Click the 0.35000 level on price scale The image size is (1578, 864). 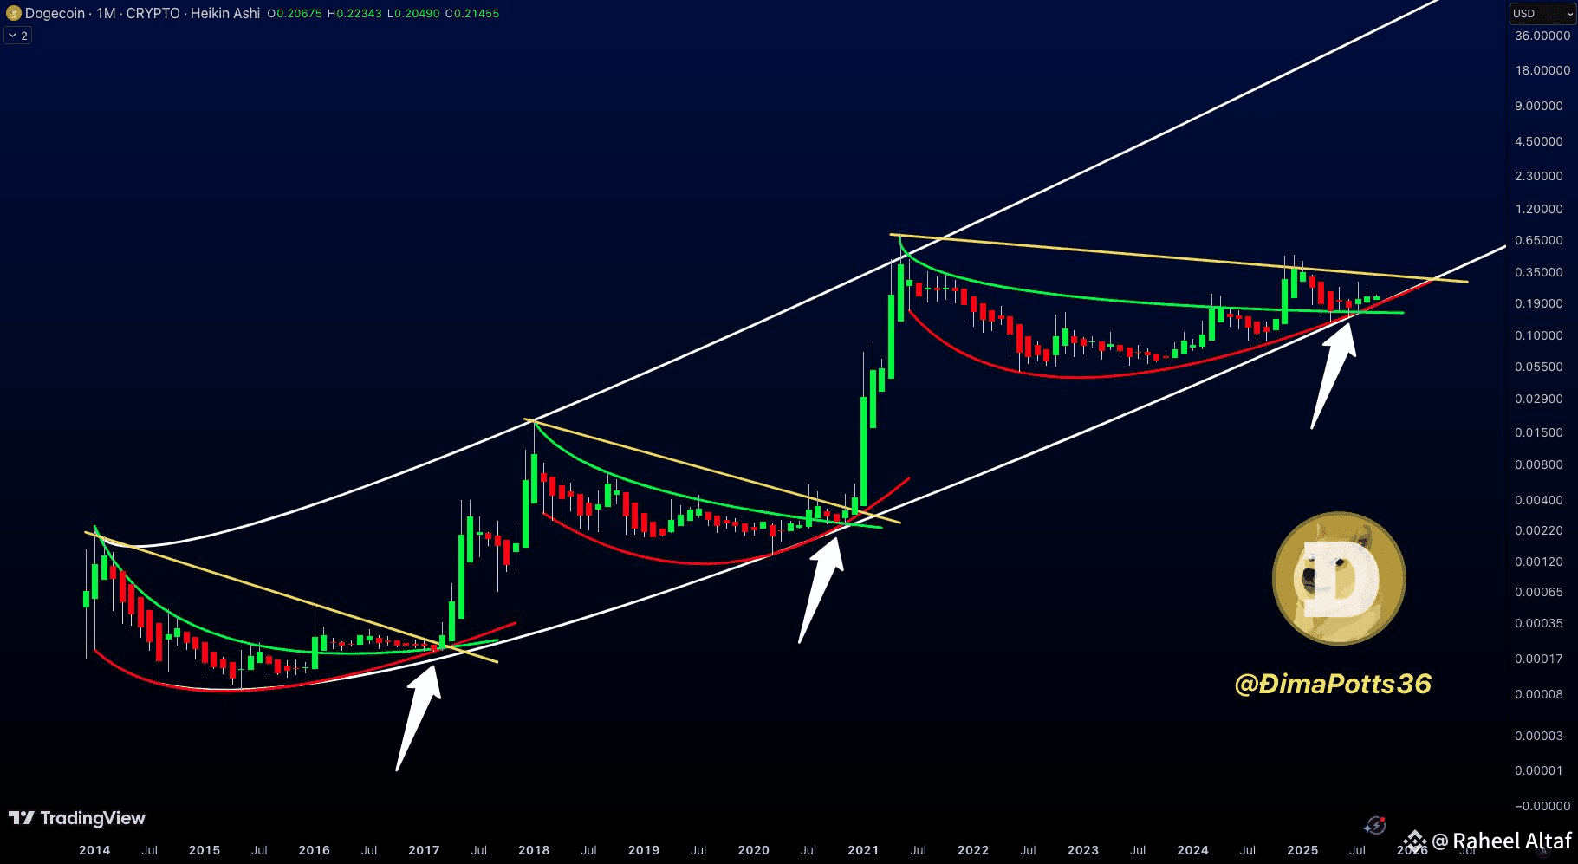pyautogui.click(x=1539, y=272)
